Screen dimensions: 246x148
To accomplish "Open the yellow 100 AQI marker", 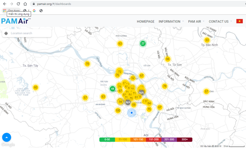I will (118, 111).
